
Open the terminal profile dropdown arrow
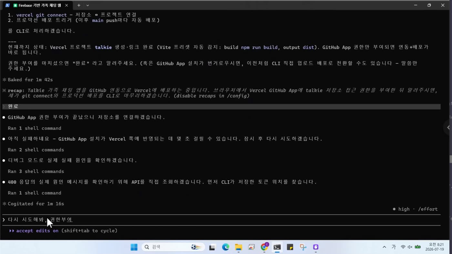tap(87, 5)
